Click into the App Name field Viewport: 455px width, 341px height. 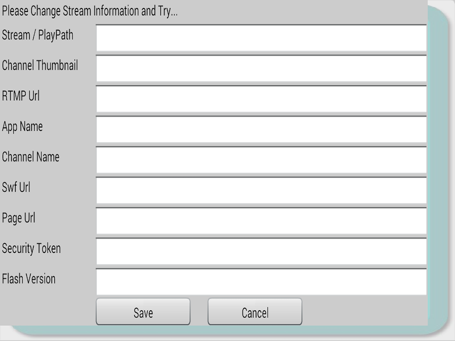(261, 130)
